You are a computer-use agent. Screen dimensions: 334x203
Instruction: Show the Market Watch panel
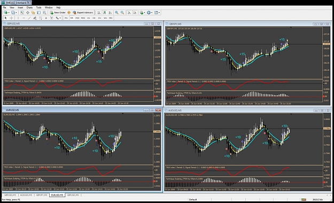(x=22, y=13)
